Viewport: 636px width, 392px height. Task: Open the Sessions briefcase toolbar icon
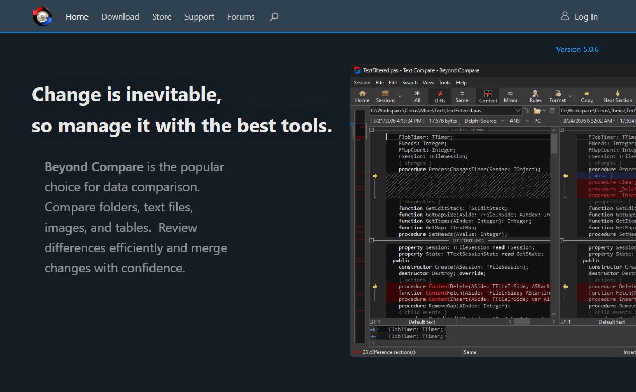(x=385, y=93)
